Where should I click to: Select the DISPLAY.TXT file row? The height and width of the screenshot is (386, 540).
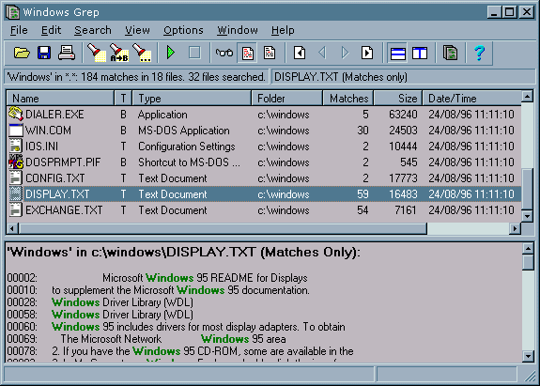point(264,194)
